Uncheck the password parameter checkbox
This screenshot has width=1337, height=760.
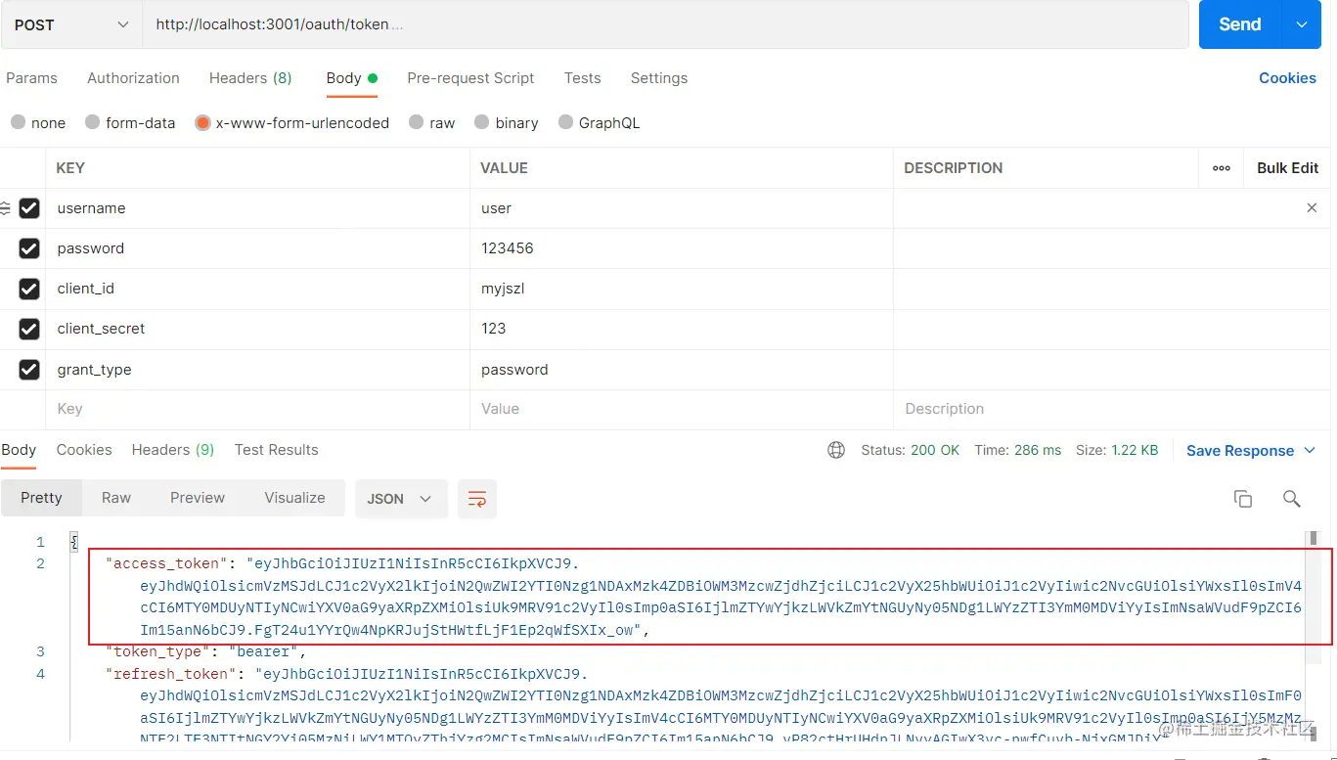click(29, 248)
